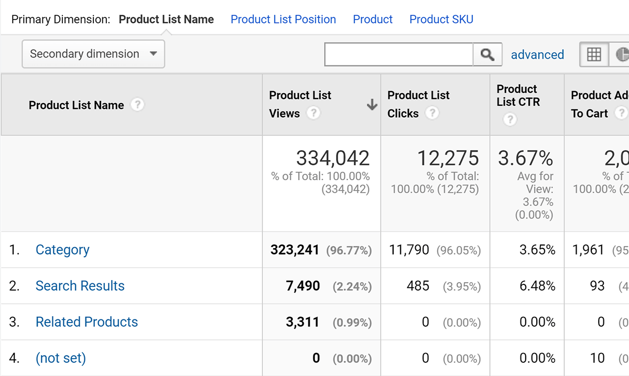Switch to data table grid view

point(594,54)
